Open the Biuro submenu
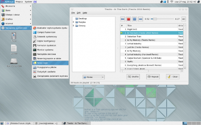 [16, 10]
